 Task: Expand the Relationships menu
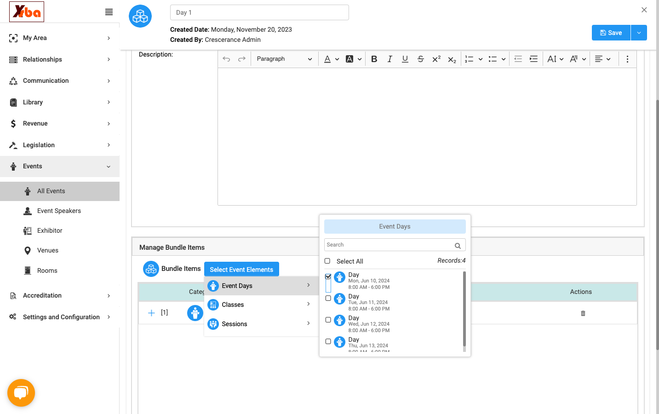(60, 59)
